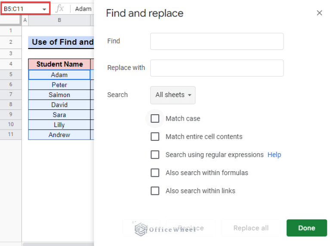Select row 11 header

coord(11,135)
